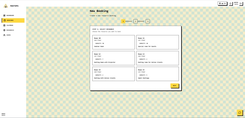Image resolution: width=245 pixels, height=118 pixels.
Task: Click the New Booking heading
Action: pos(99,11)
